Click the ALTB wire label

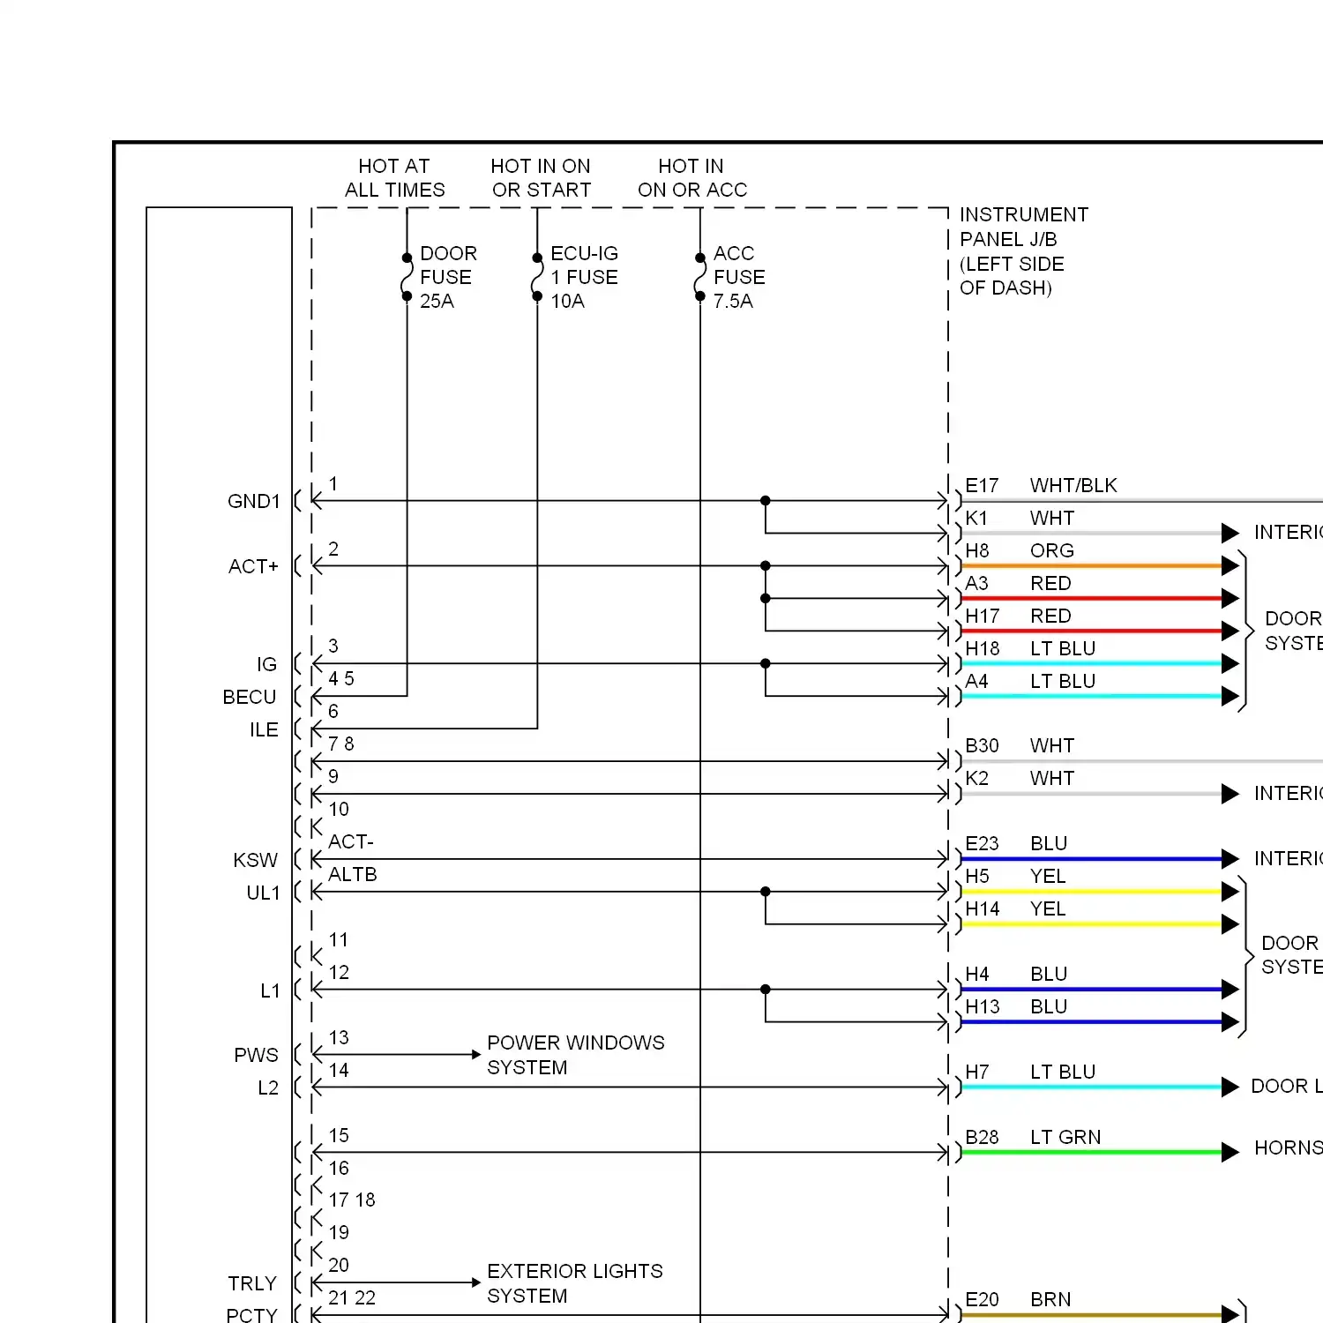tap(353, 874)
